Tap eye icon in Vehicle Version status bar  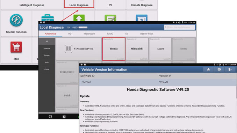(220, 65)
